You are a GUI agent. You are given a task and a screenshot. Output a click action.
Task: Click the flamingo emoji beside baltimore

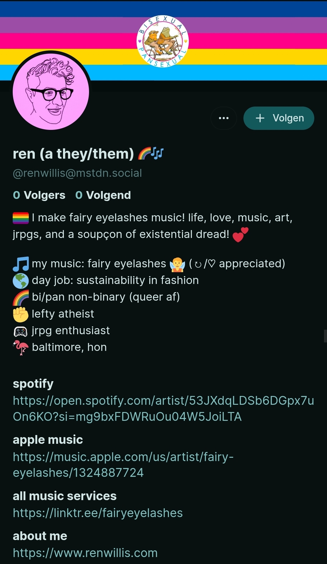coord(21,348)
